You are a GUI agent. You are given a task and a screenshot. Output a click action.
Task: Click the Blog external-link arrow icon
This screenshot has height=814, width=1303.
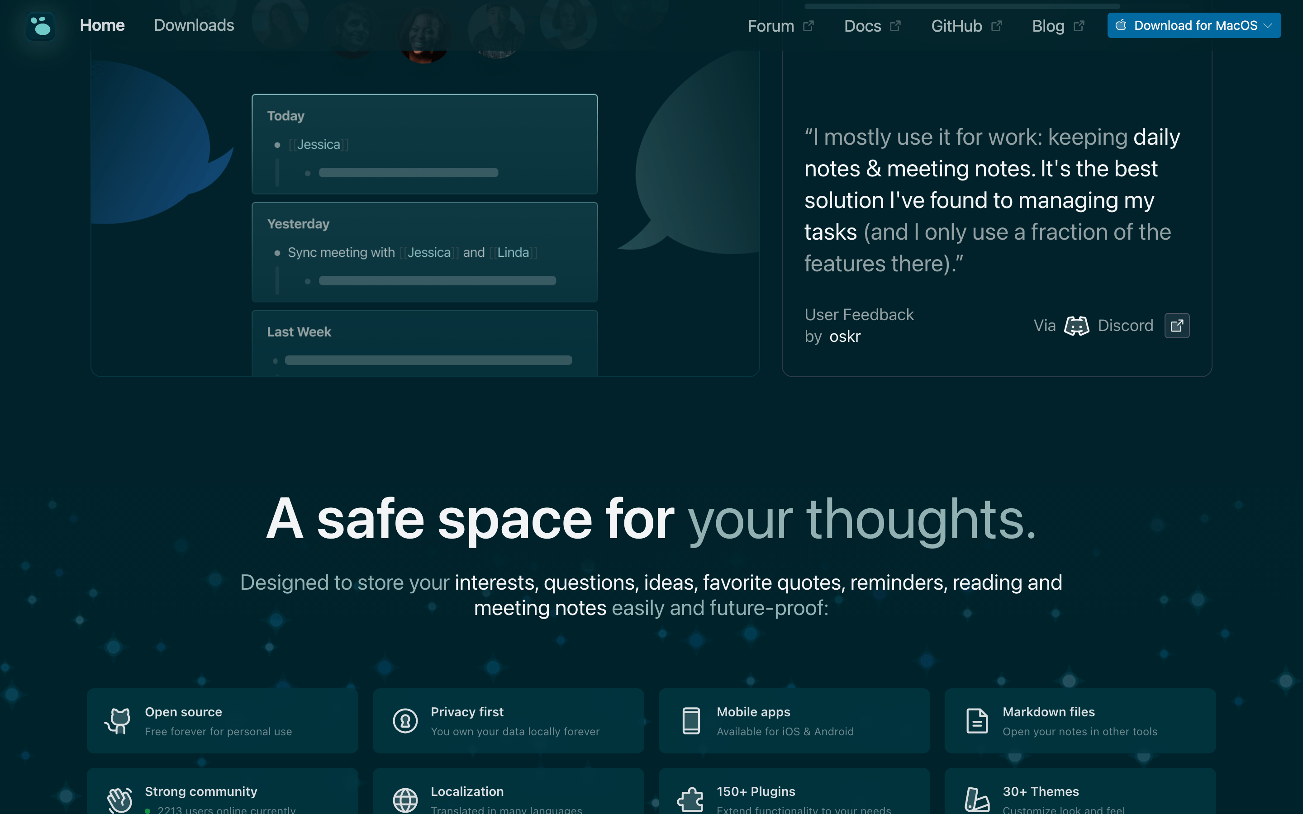1079,26
